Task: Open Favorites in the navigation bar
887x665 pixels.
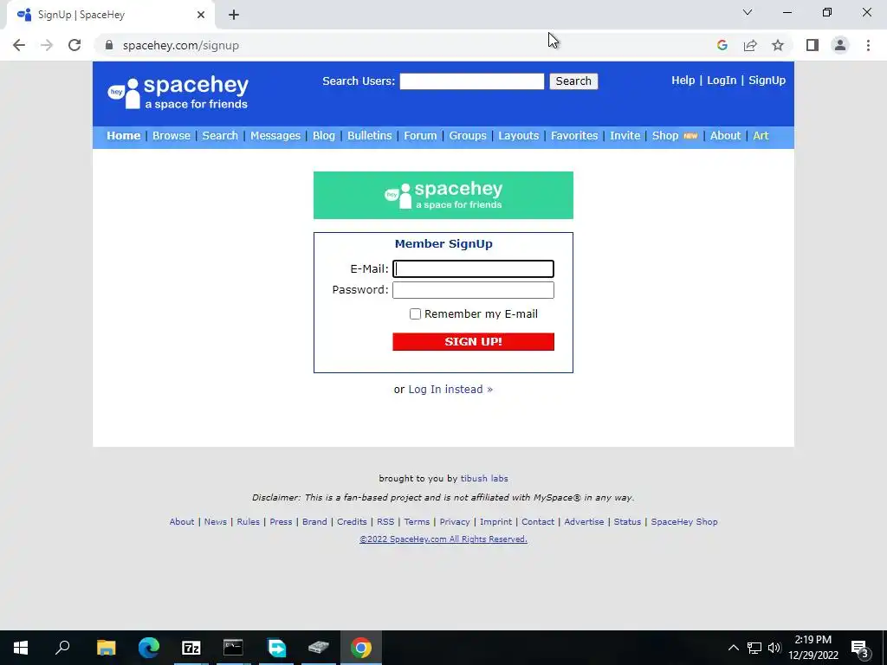Action: click(574, 136)
